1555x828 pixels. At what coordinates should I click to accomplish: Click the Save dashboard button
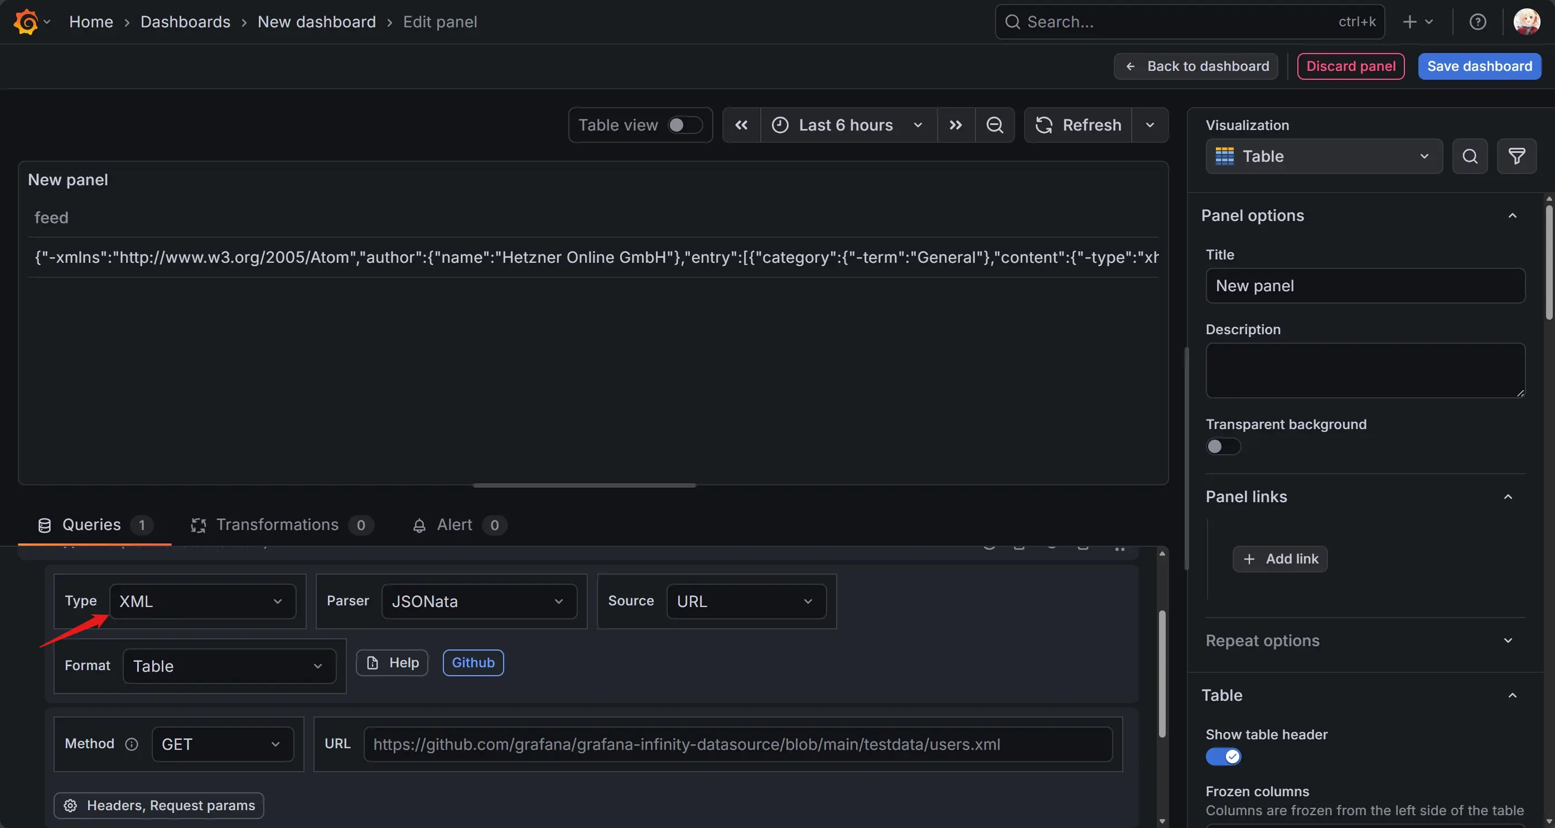coord(1479,66)
